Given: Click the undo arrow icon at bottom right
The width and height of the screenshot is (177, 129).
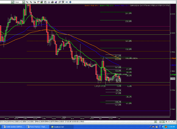Looking at the screenshot, I should click(x=174, y=122).
